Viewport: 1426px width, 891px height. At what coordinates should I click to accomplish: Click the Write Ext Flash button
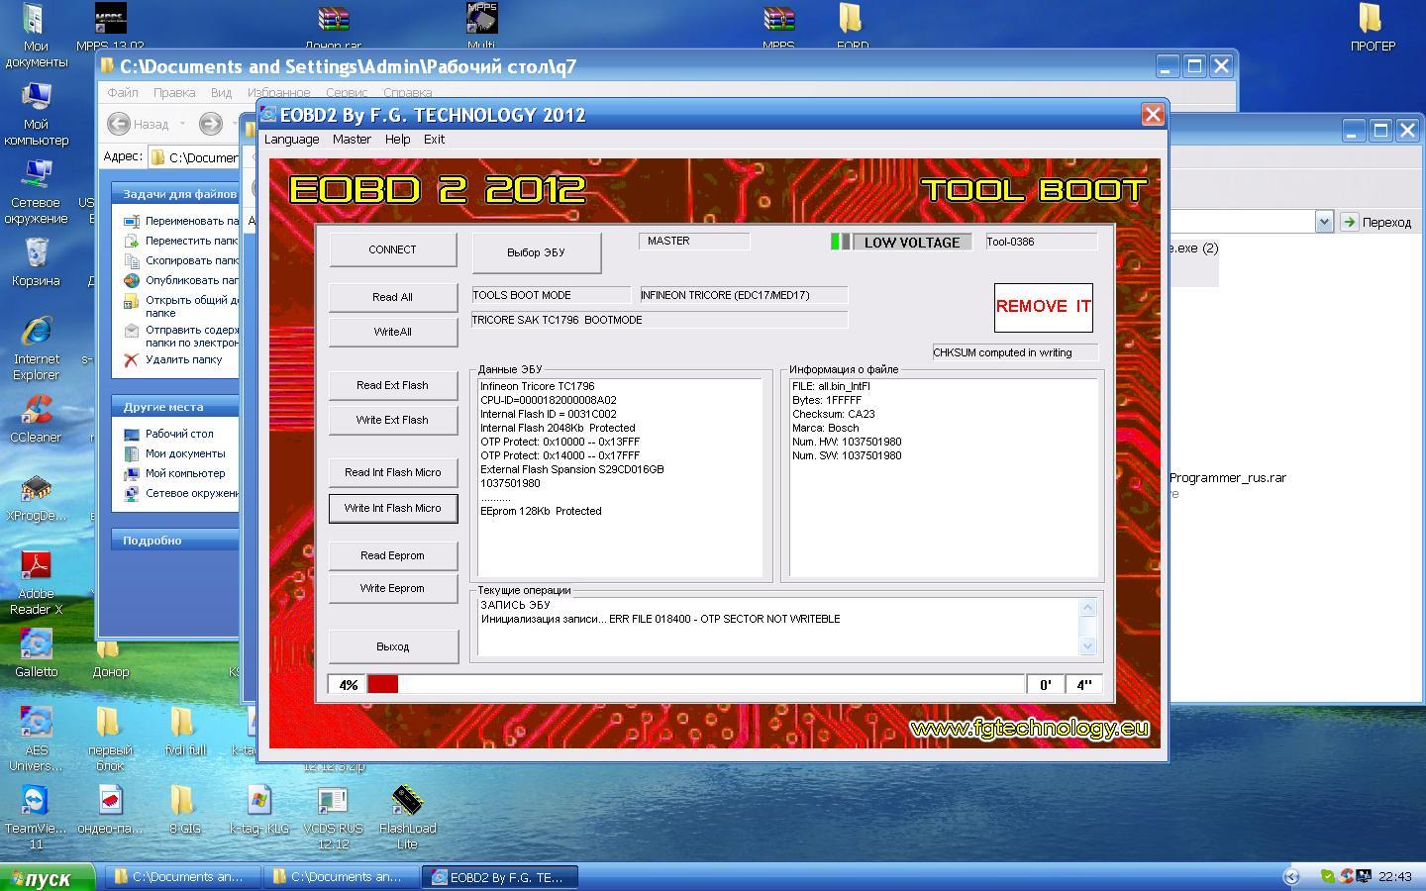click(x=393, y=420)
